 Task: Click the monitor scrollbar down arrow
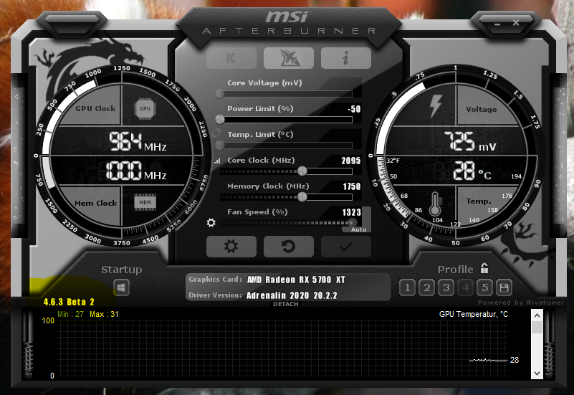537,373
